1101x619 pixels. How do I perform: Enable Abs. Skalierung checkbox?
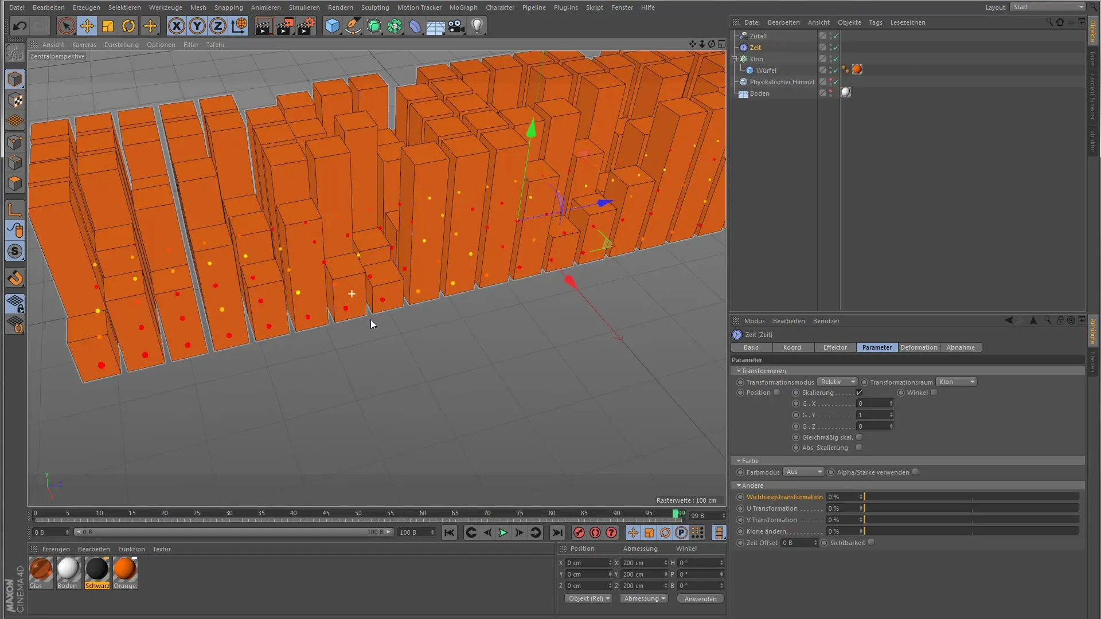(859, 448)
